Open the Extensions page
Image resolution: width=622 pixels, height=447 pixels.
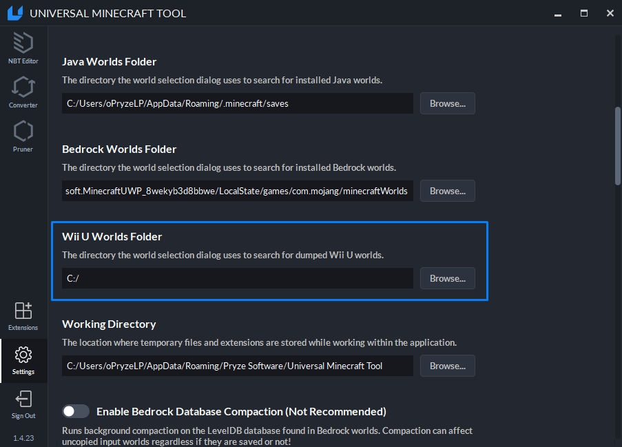[23, 316]
